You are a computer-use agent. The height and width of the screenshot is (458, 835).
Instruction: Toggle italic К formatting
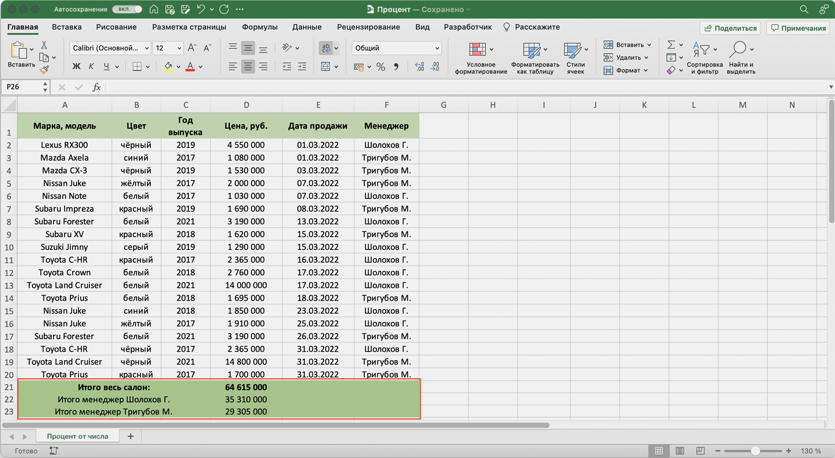[91, 67]
